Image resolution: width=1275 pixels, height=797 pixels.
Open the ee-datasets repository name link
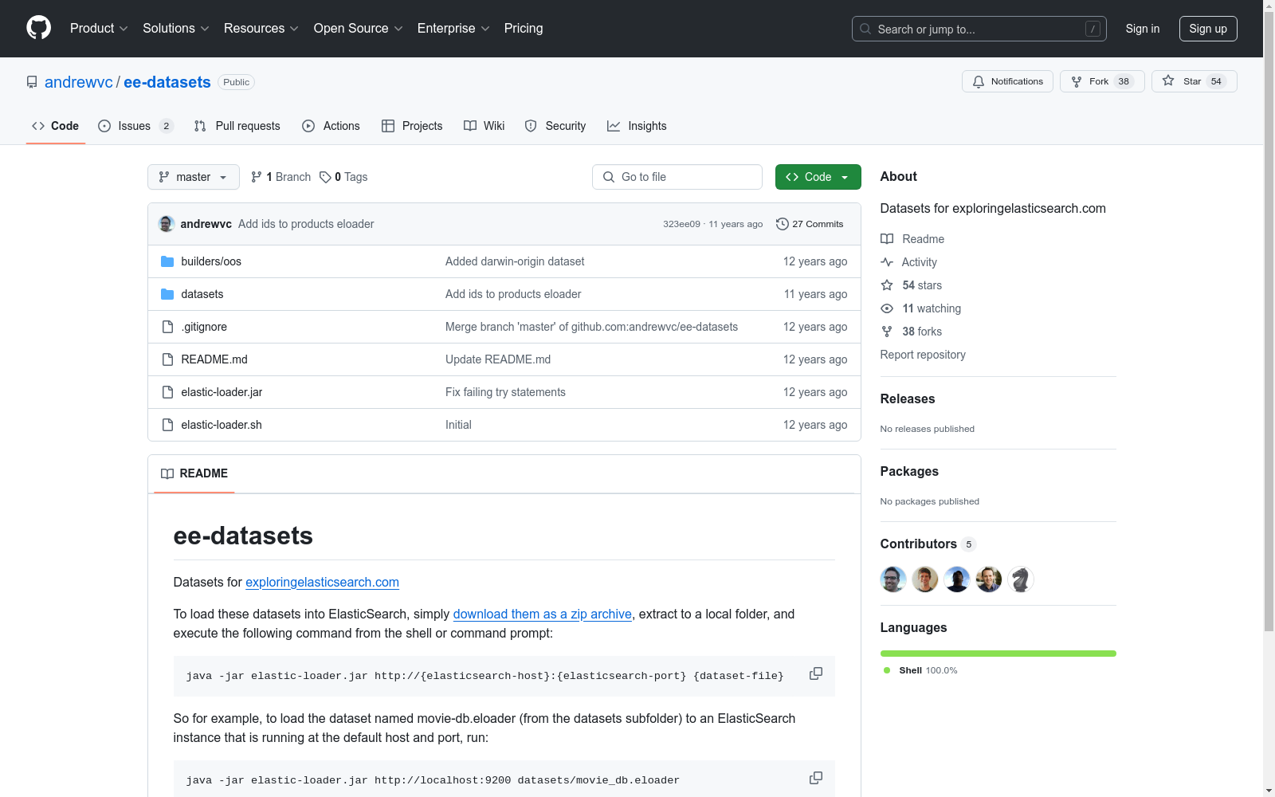(x=167, y=82)
